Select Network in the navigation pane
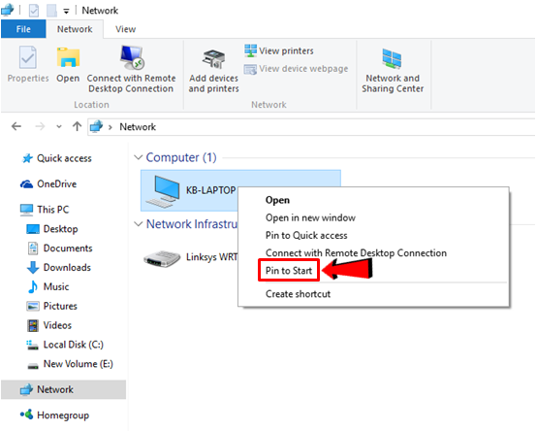The image size is (537, 431). (x=64, y=389)
